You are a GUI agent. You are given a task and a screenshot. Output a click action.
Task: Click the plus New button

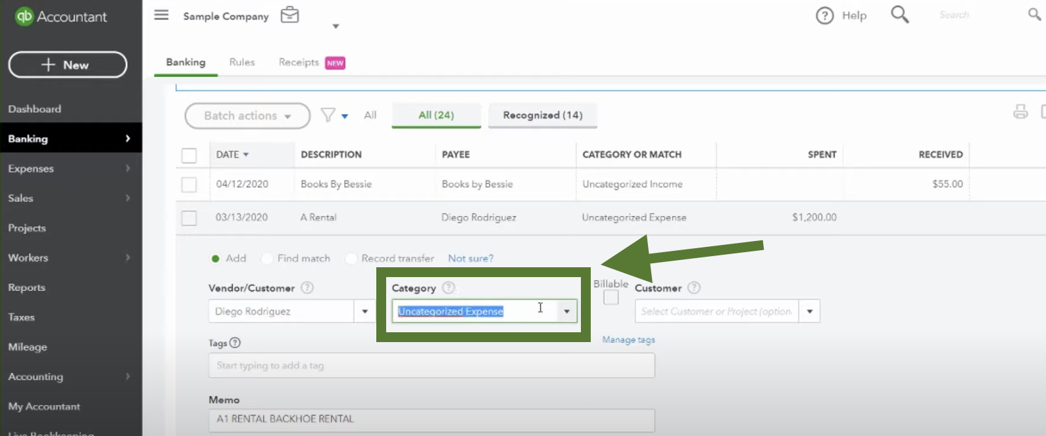coord(68,64)
